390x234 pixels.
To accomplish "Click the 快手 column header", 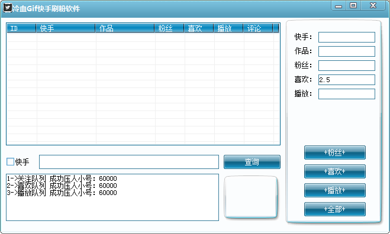I will pos(66,28).
